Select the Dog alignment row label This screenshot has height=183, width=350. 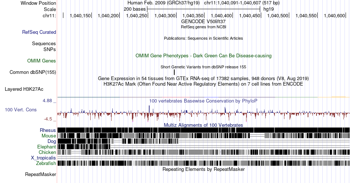click(x=52, y=141)
